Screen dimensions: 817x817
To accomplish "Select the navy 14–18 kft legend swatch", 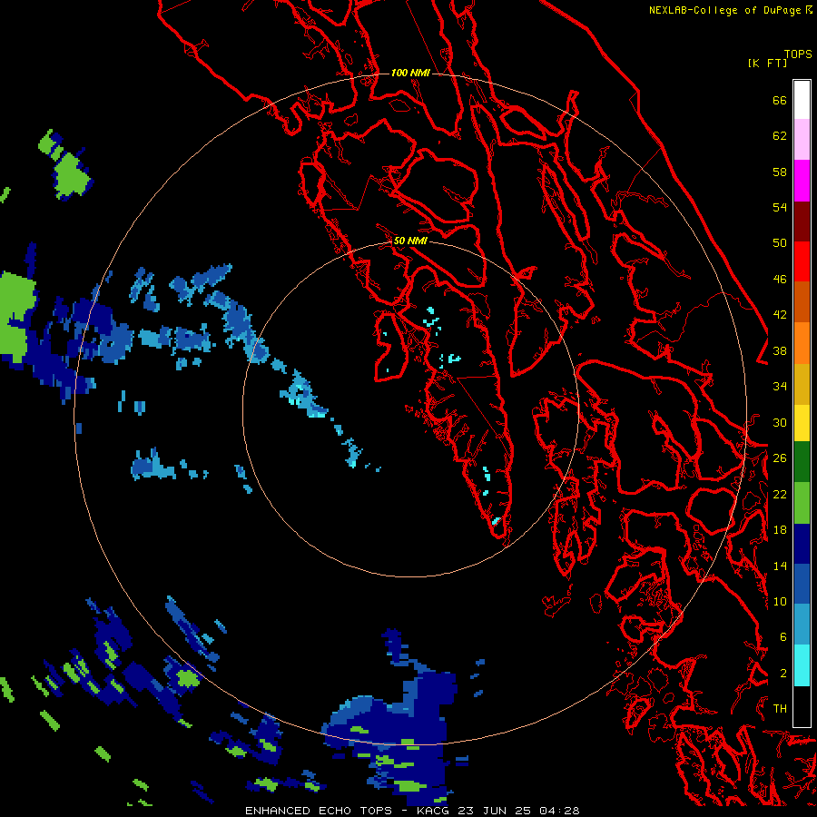I will click(x=802, y=544).
